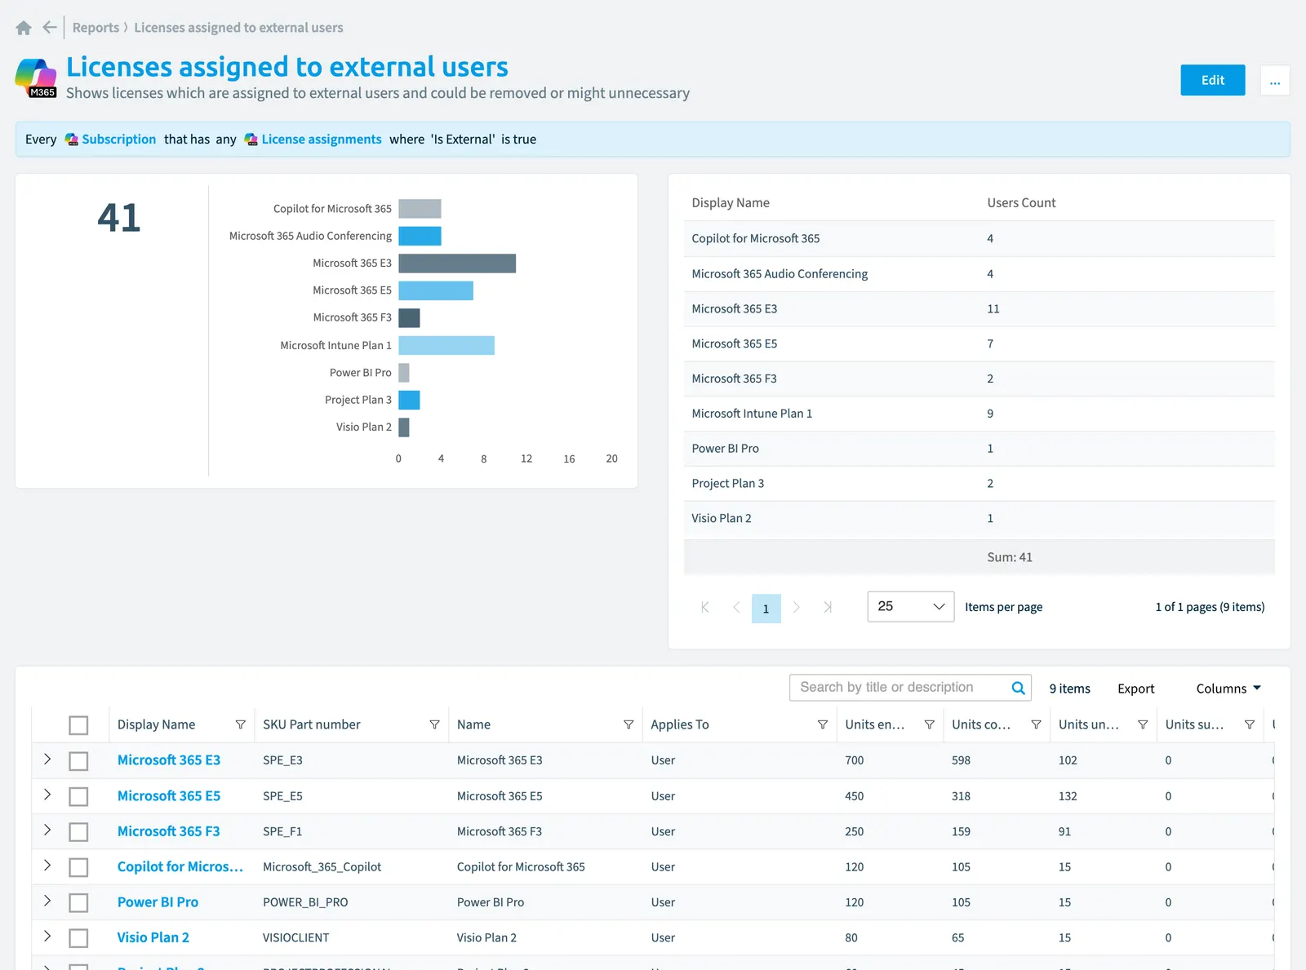Check the Power BI Pro row checkbox
The height and width of the screenshot is (970, 1306).
pyautogui.click(x=78, y=903)
